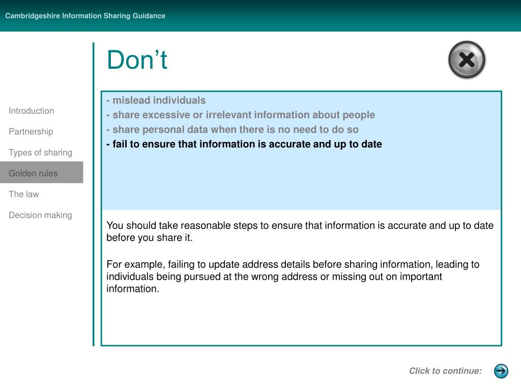Navigate to Decision making section

pos(41,215)
